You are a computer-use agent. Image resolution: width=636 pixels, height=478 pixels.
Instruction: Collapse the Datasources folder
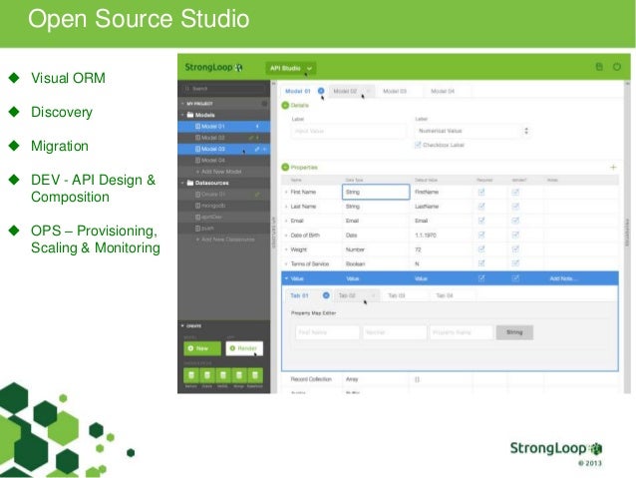coord(183,183)
